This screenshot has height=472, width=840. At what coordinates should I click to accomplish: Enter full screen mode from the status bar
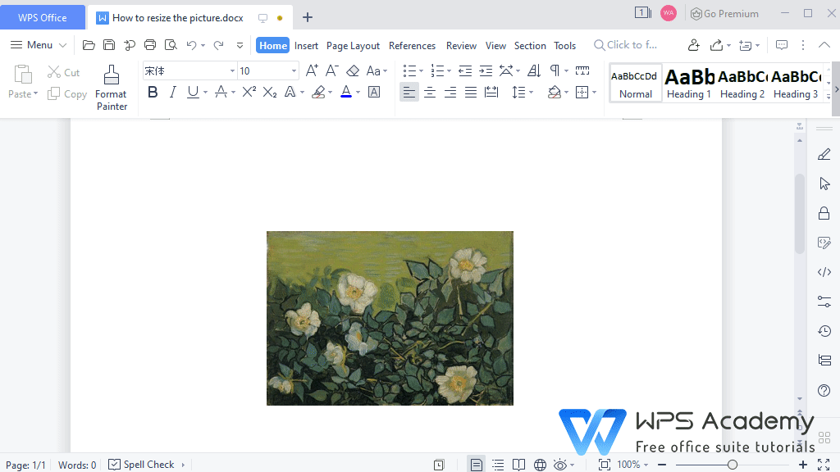[824, 465]
